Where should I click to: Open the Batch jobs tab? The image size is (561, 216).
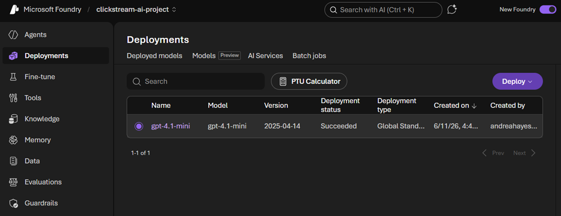click(309, 56)
